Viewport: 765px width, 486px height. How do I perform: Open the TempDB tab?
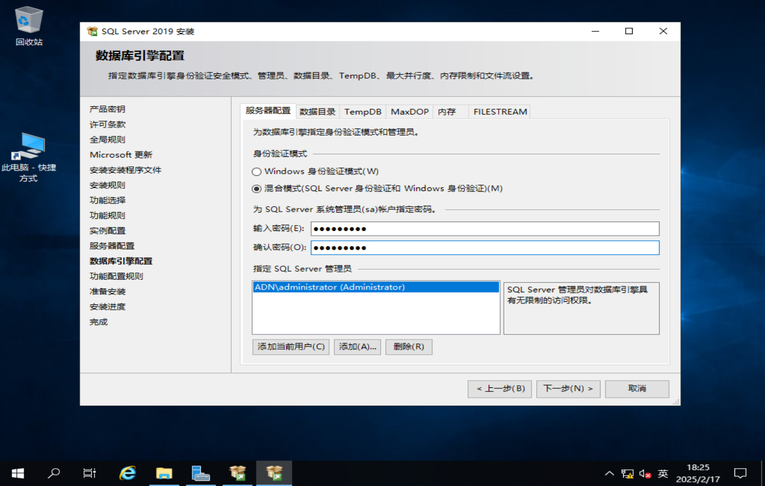click(x=363, y=112)
